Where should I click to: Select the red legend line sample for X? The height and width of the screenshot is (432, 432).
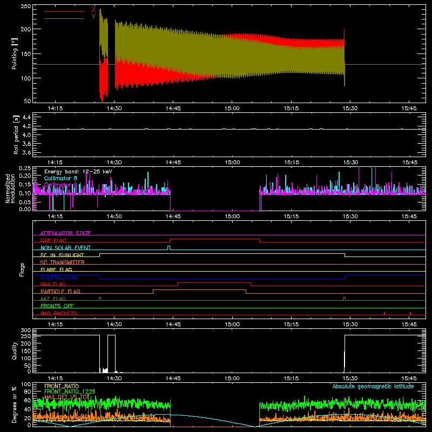64,11
